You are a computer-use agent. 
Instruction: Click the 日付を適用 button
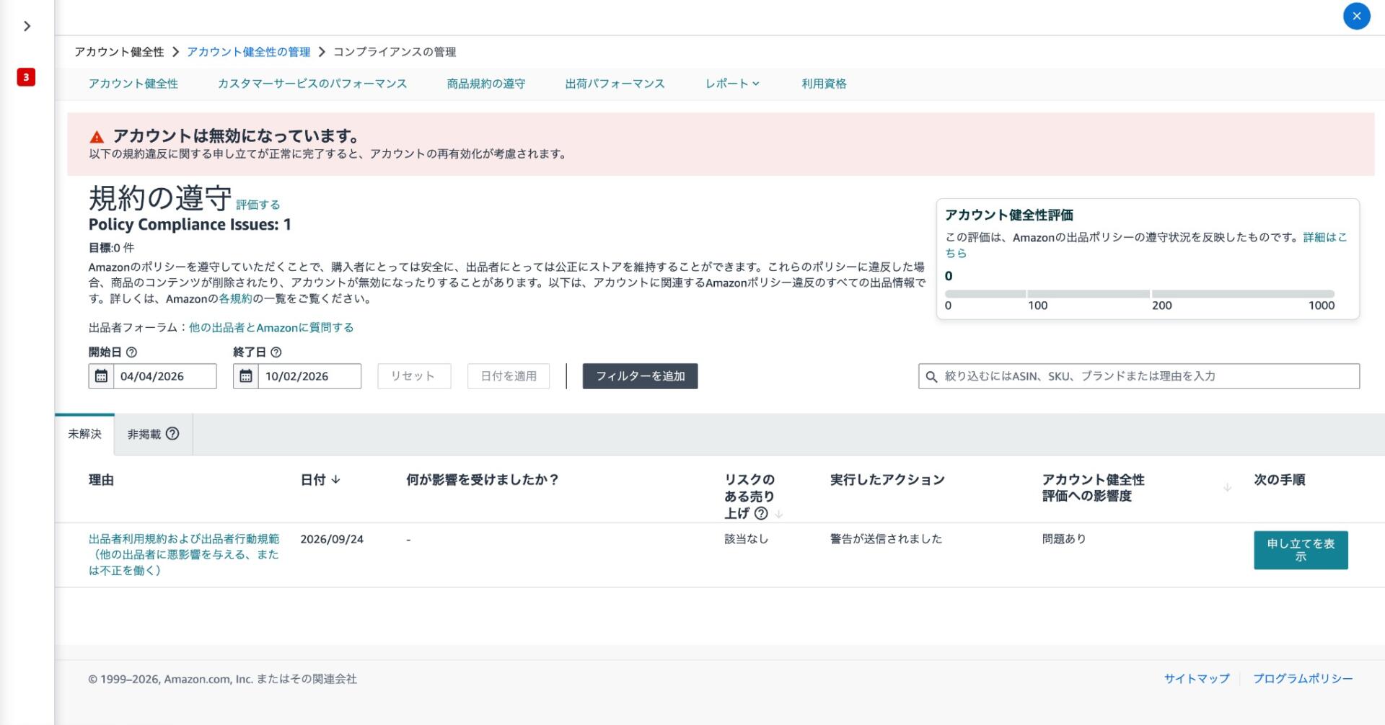click(x=509, y=376)
